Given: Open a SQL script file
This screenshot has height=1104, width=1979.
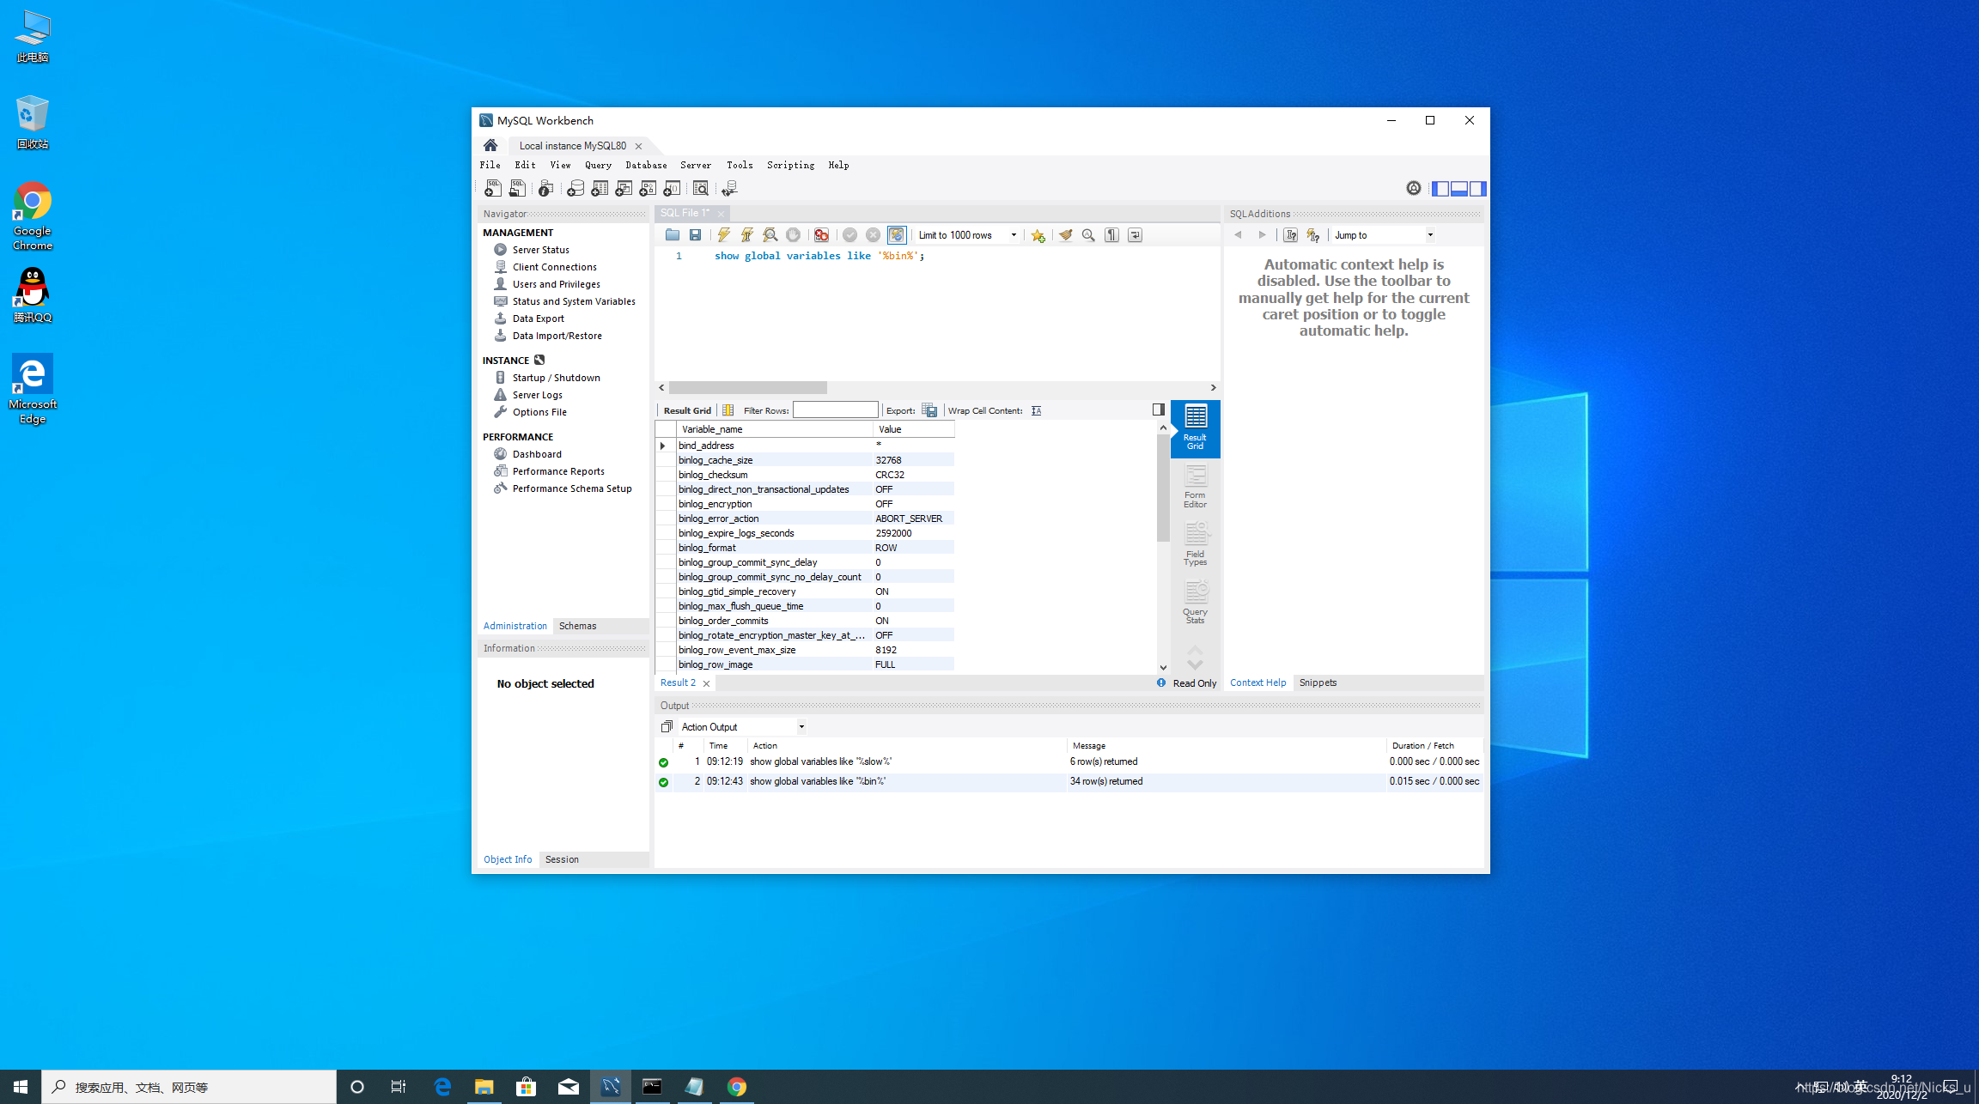Looking at the screenshot, I should point(673,235).
